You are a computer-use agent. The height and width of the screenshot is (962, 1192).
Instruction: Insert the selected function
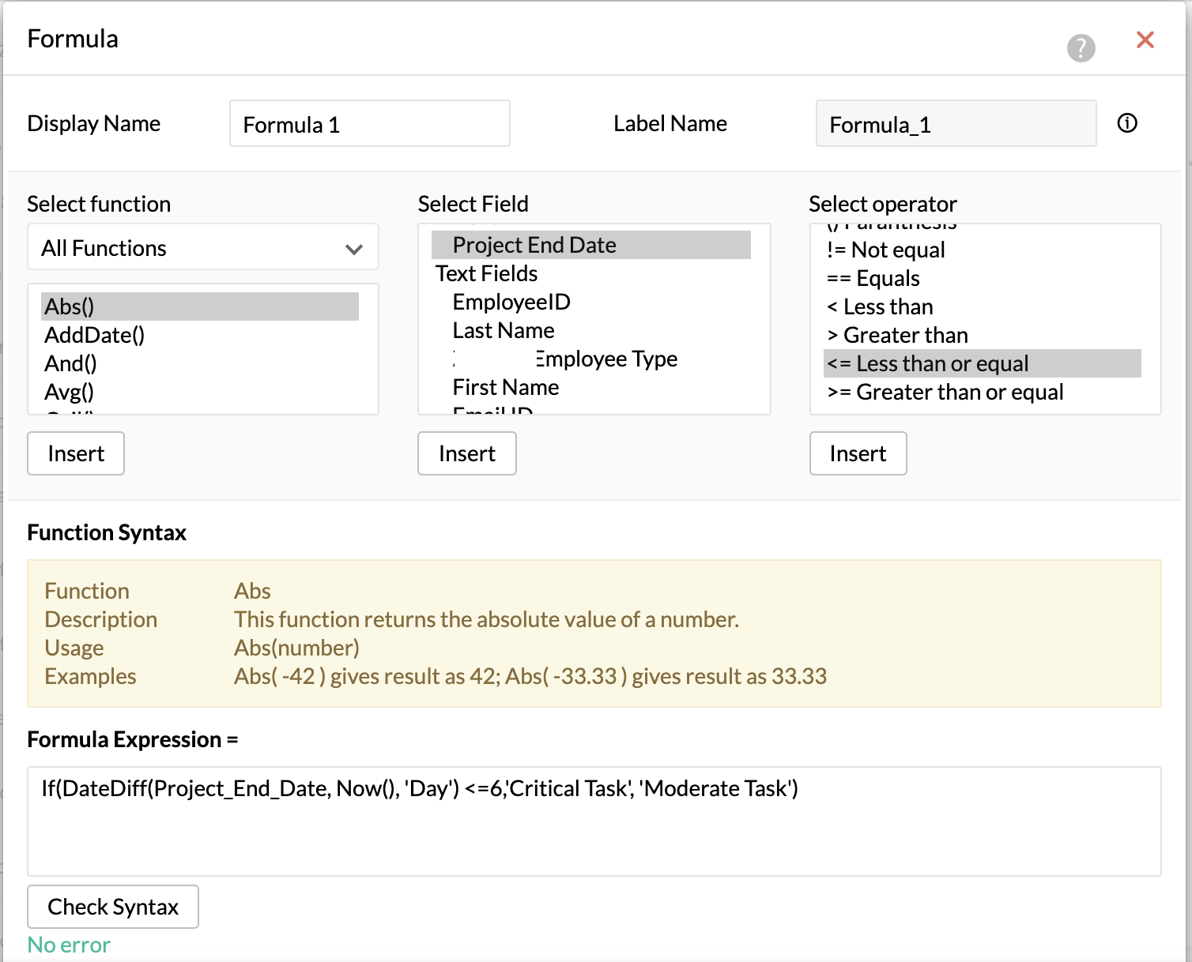tap(76, 453)
